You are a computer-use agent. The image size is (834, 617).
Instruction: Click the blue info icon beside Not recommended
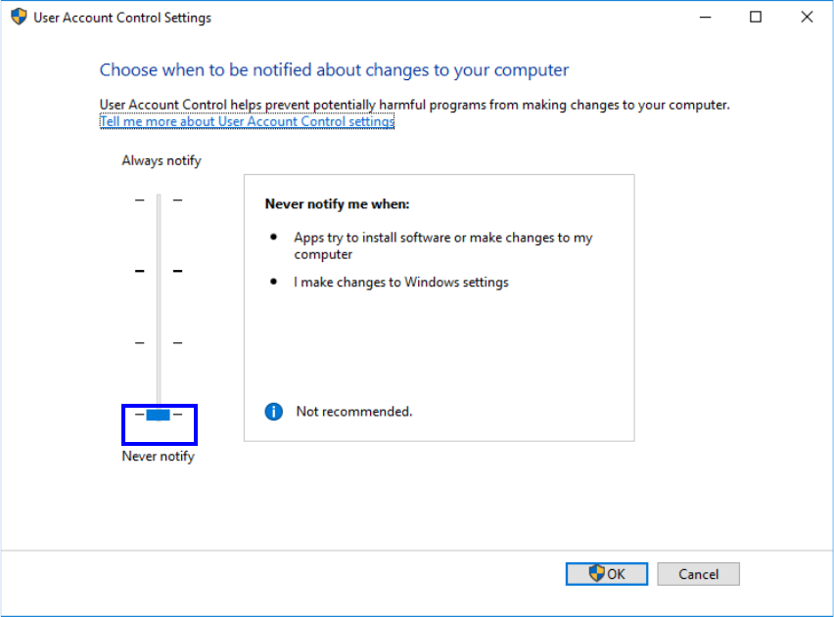pos(273,412)
